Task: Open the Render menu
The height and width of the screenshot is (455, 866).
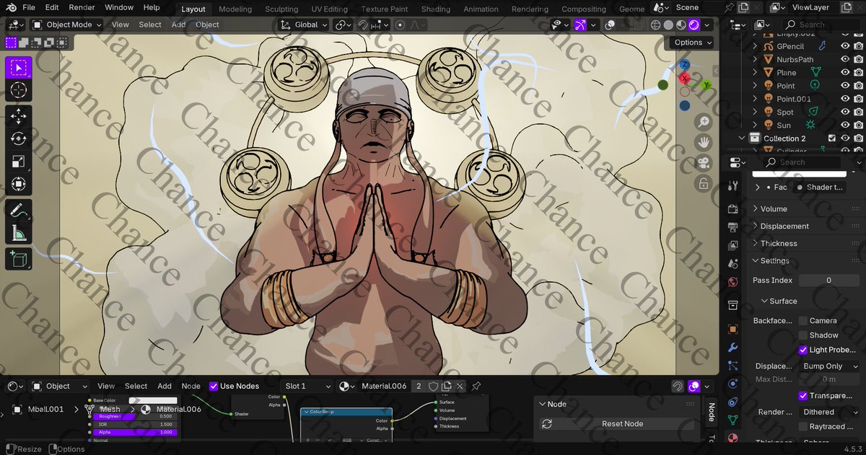Action: click(82, 7)
